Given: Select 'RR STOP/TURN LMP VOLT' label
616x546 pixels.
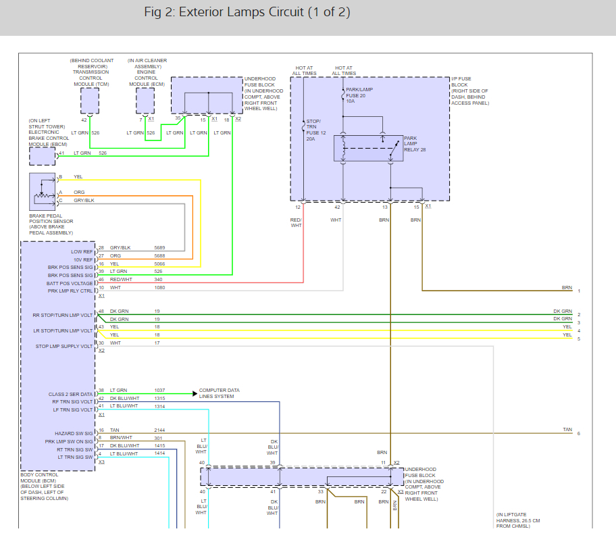Looking at the screenshot, I should [62, 316].
